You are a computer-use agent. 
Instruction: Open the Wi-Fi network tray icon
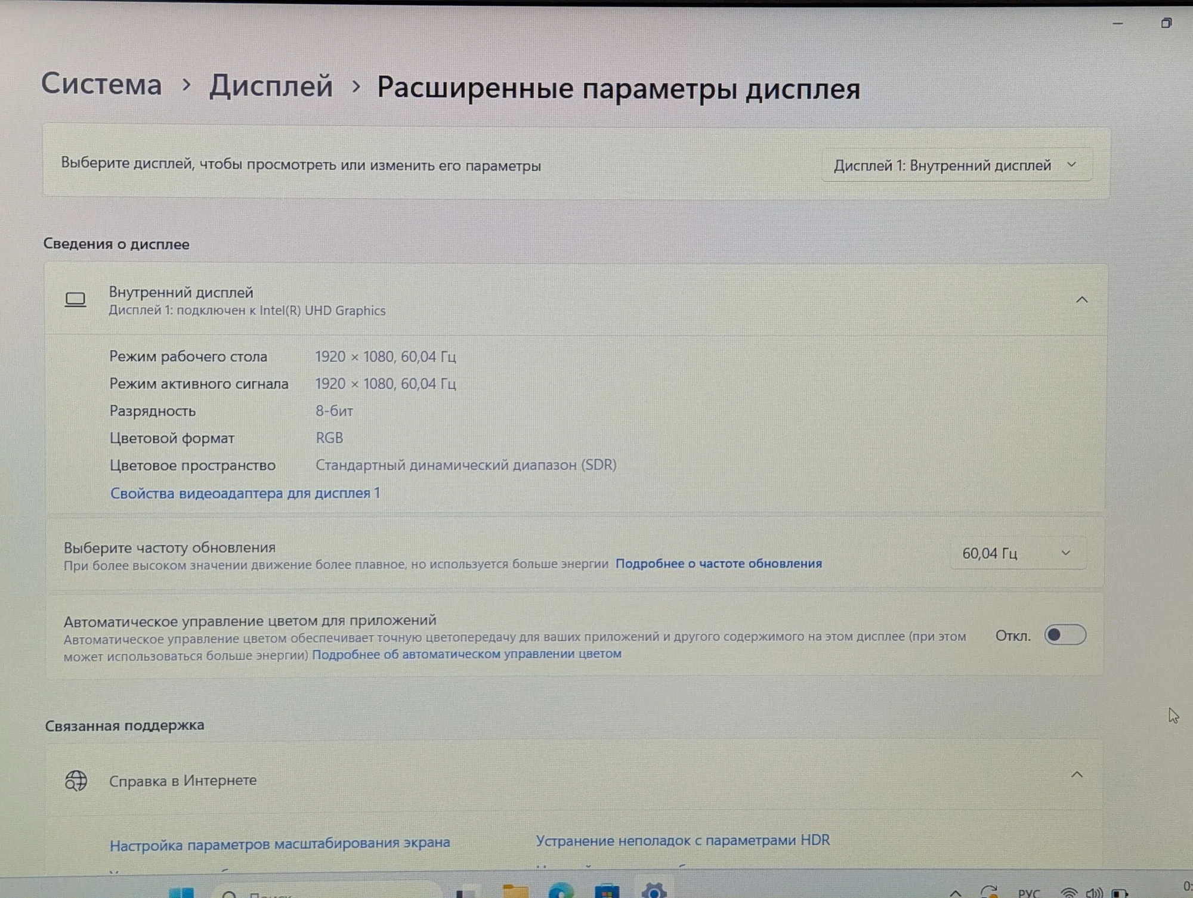click(1069, 893)
